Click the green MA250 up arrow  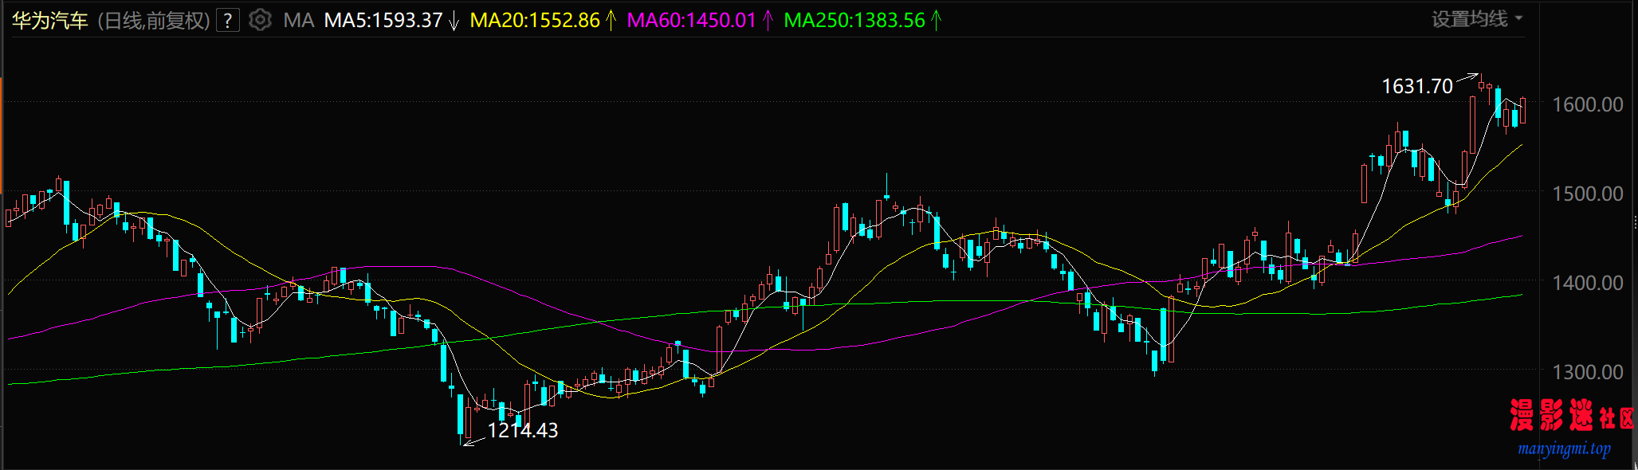tap(937, 20)
